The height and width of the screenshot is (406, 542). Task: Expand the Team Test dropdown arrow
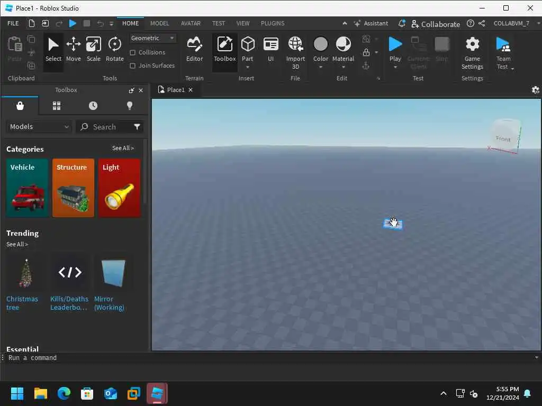pos(512,68)
